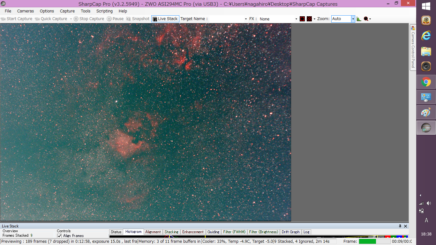Viewport: 436px width, 245px height.
Task: Close the Live Stack panel
Action: click(x=406, y=226)
